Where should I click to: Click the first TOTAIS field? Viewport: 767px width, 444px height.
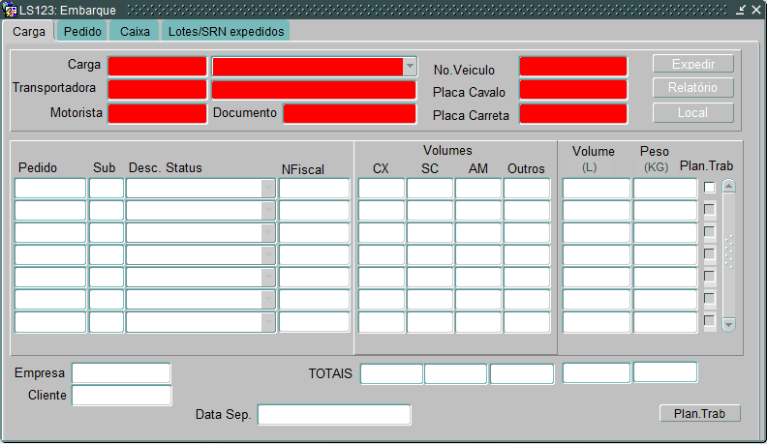coord(391,374)
